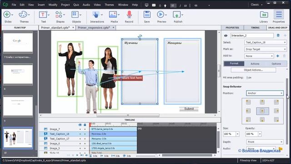This screenshot has height=164, width=291.
Task: Choose top-left anchor snap position
Action: click(x=248, y=102)
